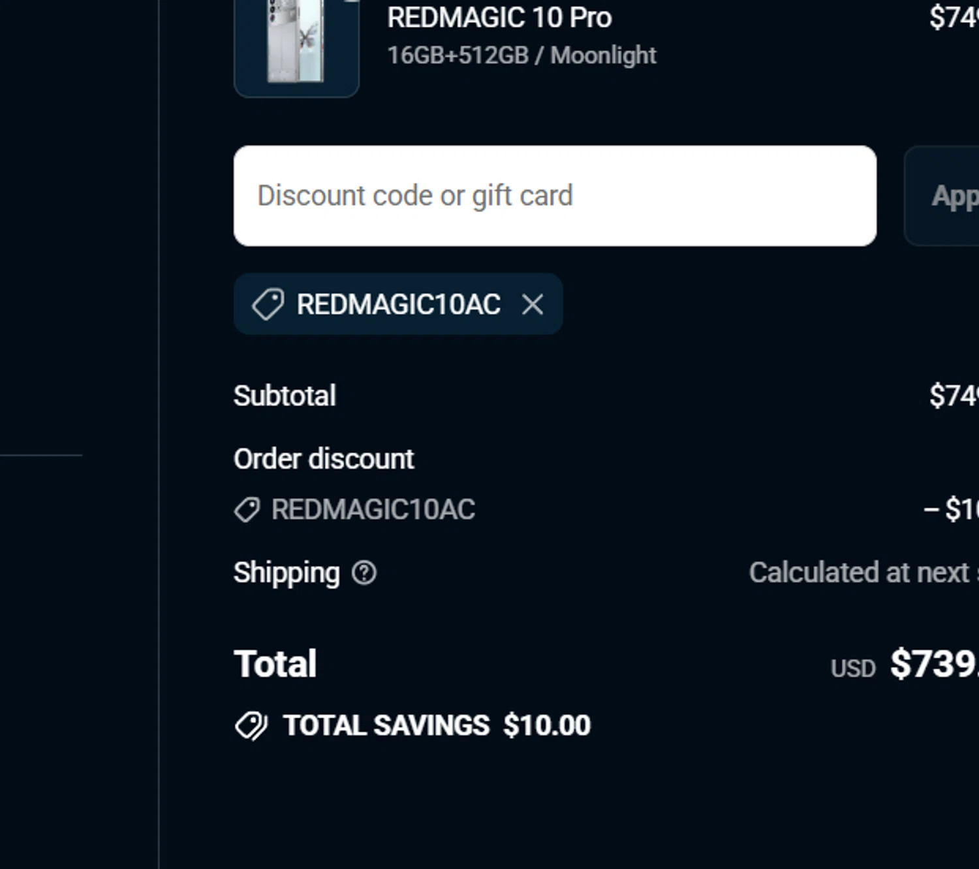Screen dimensions: 979x869
Task: Click the Total label
Action: point(275,664)
